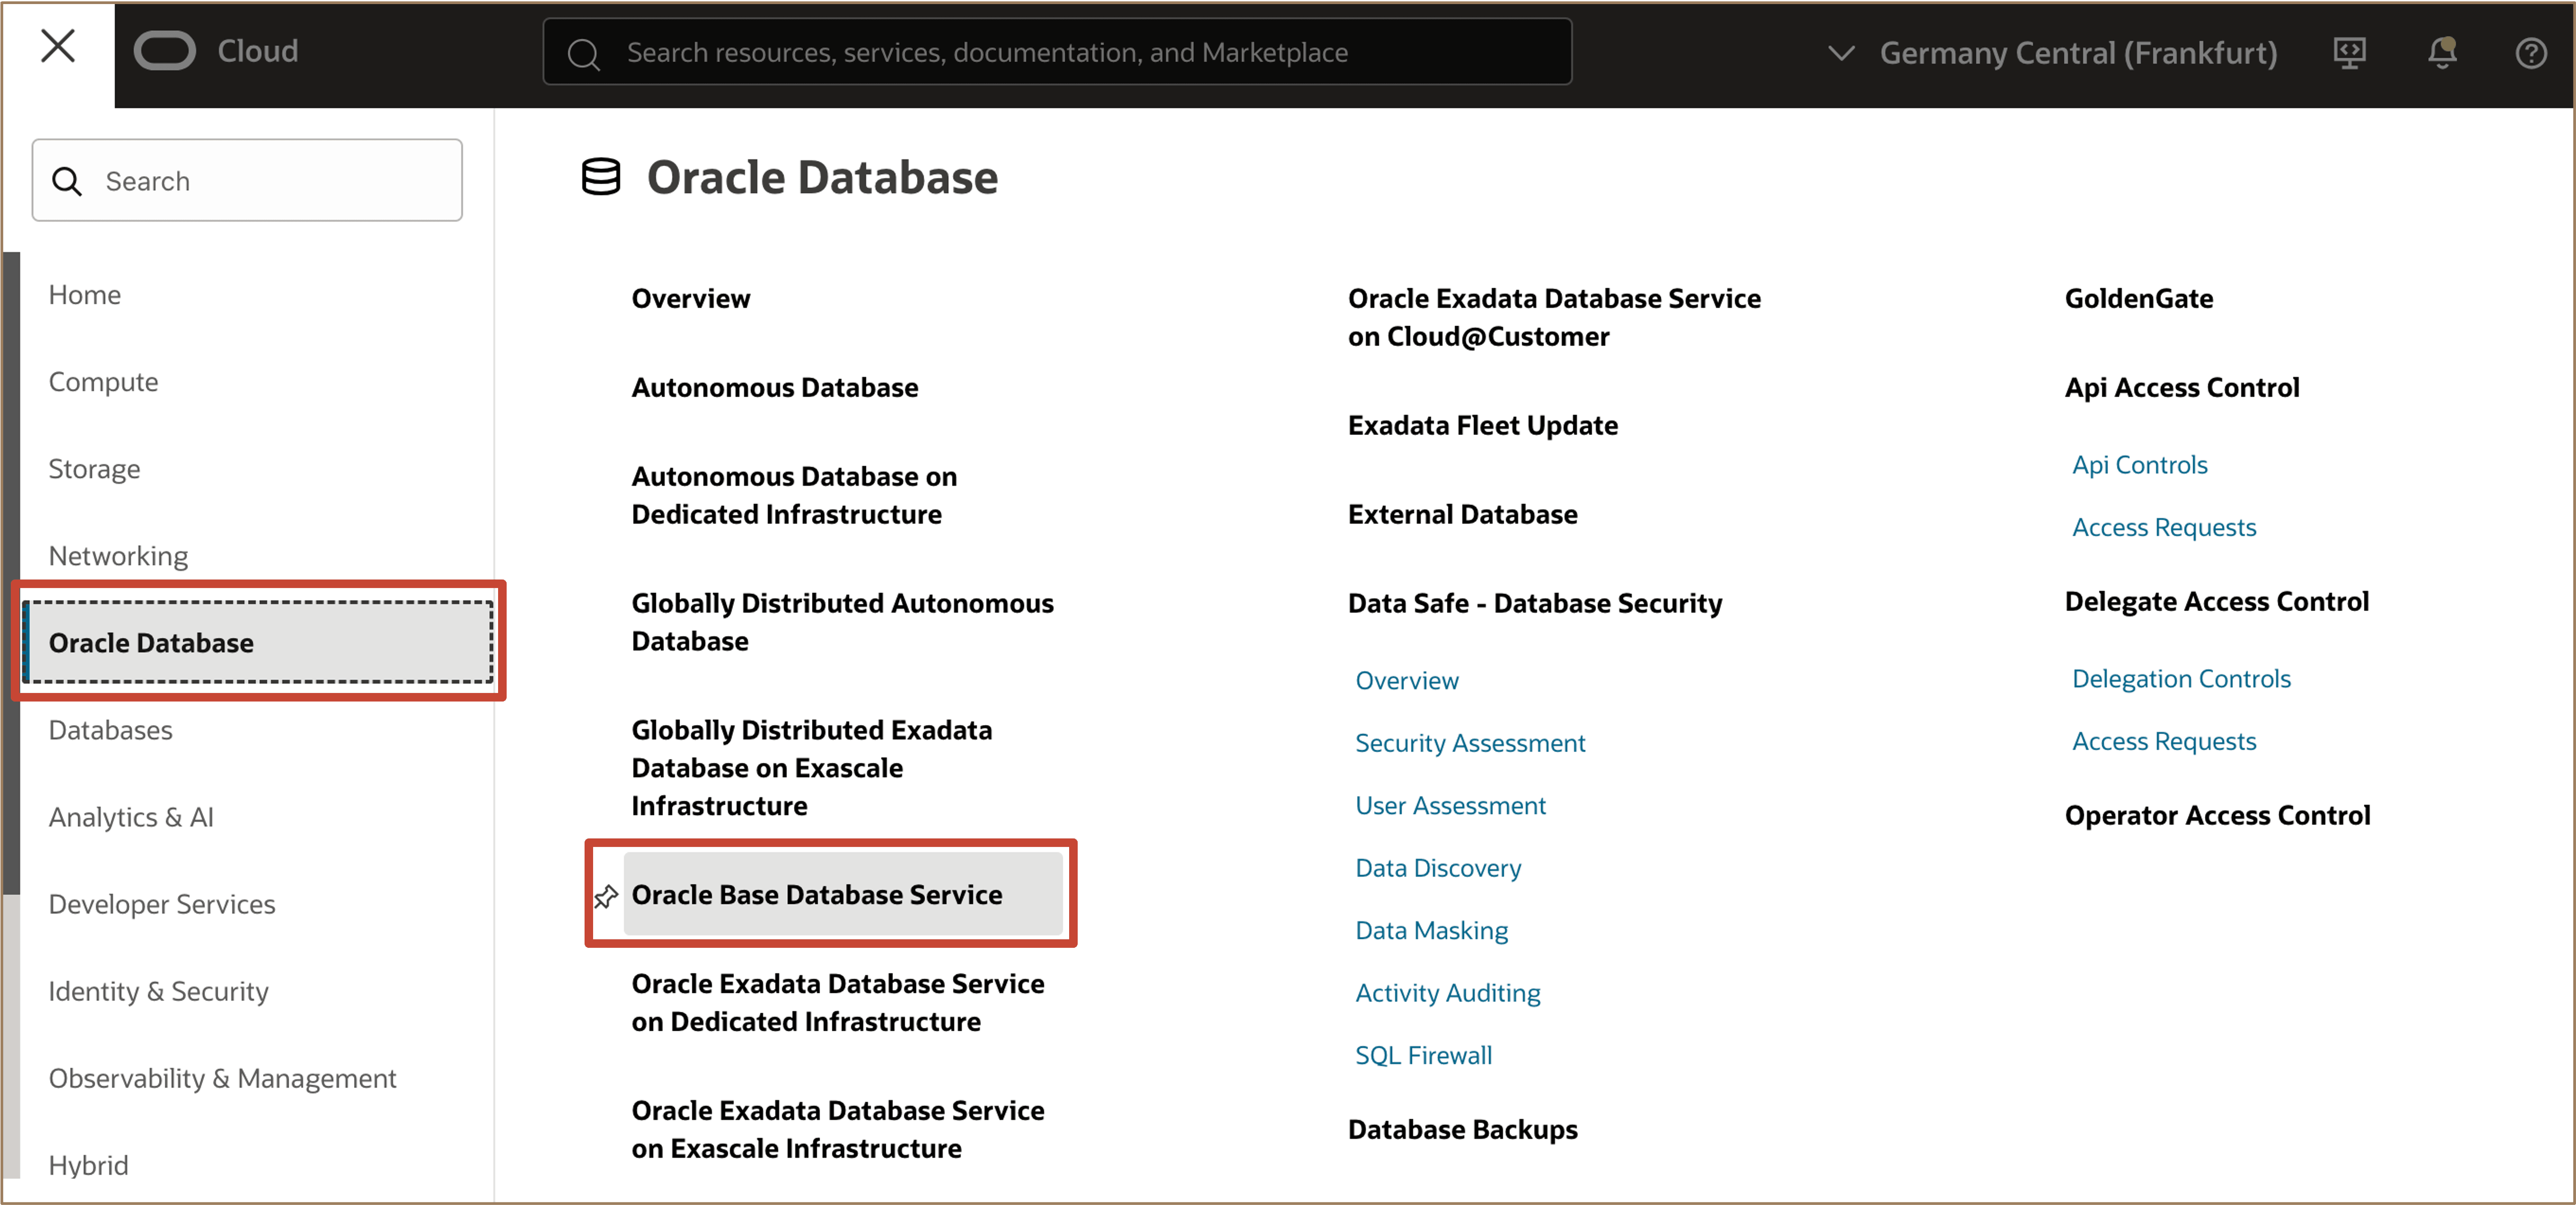Close the navigation menu with X icon
This screenshot has height=1205, width=2576.
tap(58, 46)
